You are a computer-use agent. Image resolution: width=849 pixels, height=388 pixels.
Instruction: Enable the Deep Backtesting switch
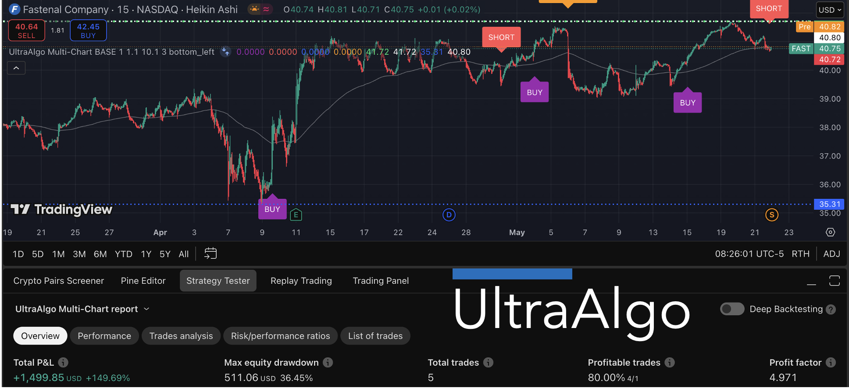pyautogui.click(x=732, y=309)
